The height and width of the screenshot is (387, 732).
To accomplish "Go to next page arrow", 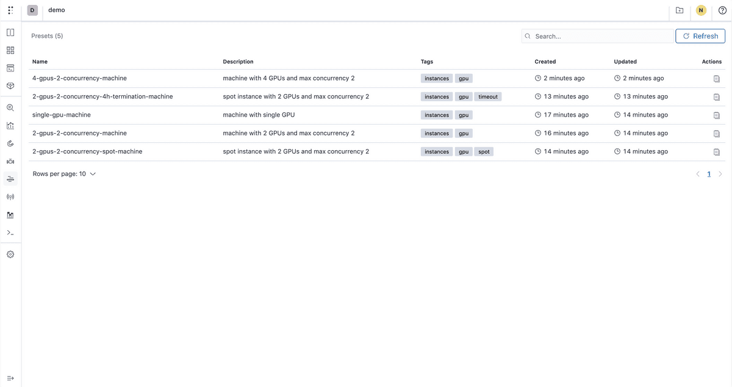I will click(720, 174).
